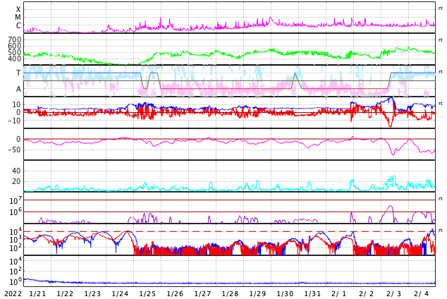
Task: Select the 2/ 1 date label
Action: tap(339, 293)
